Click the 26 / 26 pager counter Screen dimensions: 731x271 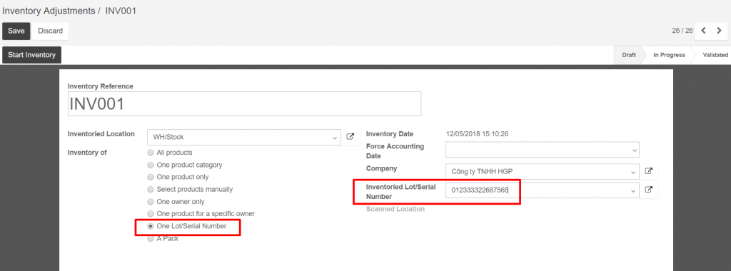682,31
